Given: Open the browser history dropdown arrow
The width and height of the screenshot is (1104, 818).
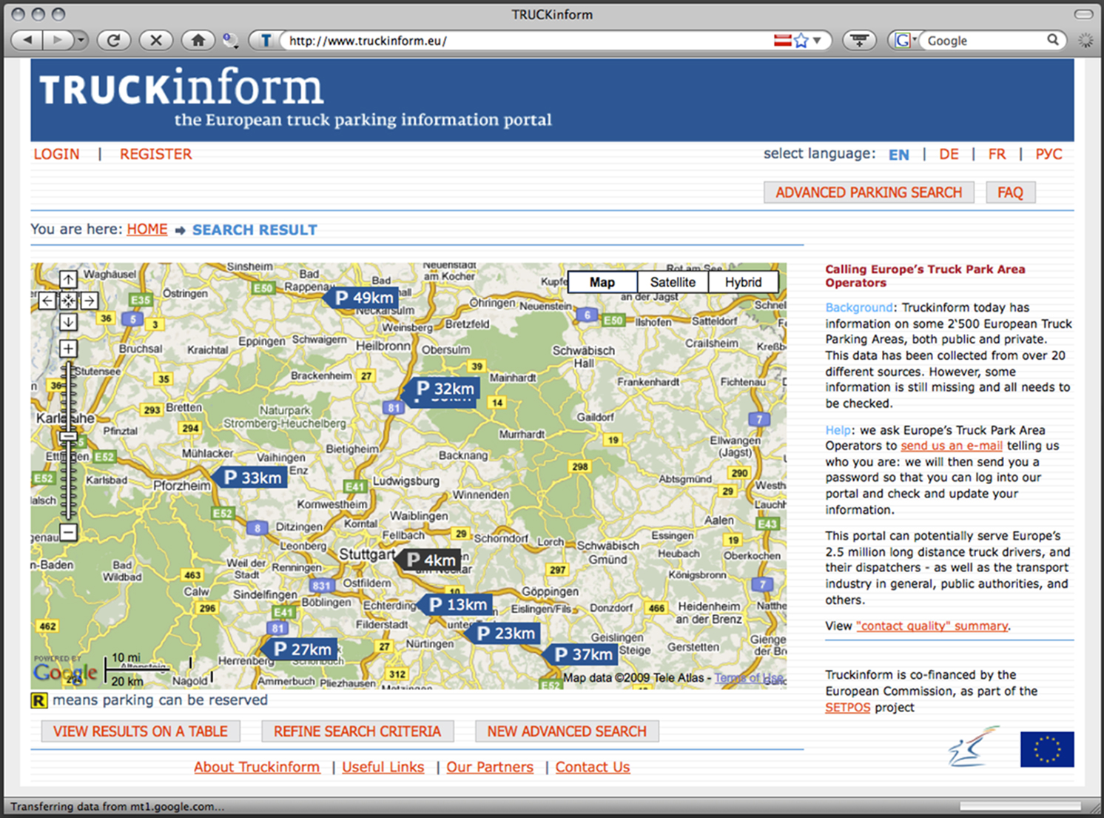Looking at the screenshot, I should pos(81,41).
